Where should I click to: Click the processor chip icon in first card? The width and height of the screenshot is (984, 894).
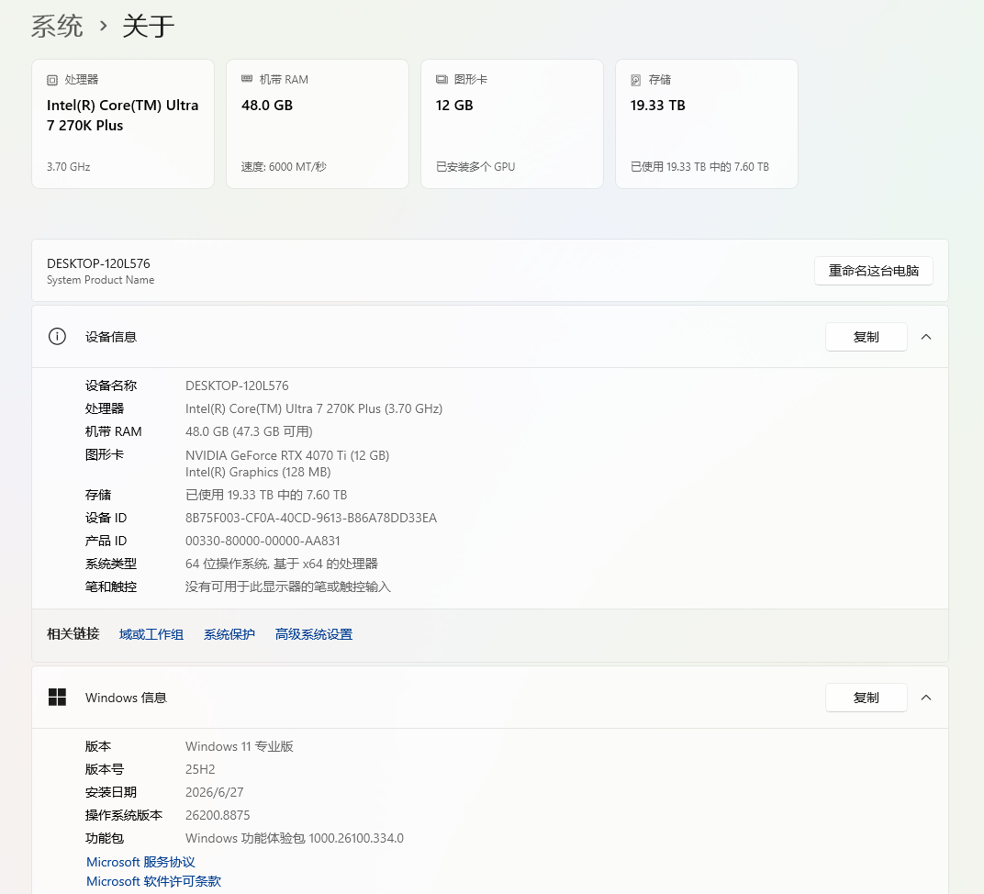pyautogui.click(x=52, y=80)
